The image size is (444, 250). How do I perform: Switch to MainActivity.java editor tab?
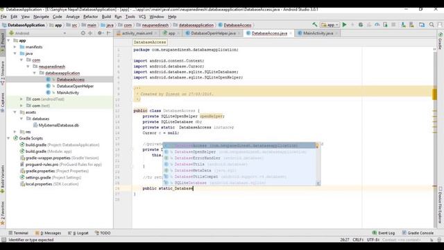[x=318, y=33]
